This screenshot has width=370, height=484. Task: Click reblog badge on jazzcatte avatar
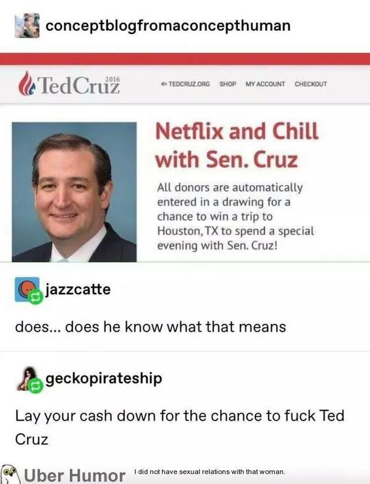pyautogui.click(x=35, y=297)
